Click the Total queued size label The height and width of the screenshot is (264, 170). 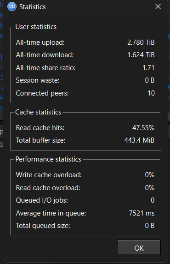coord(43,226)
